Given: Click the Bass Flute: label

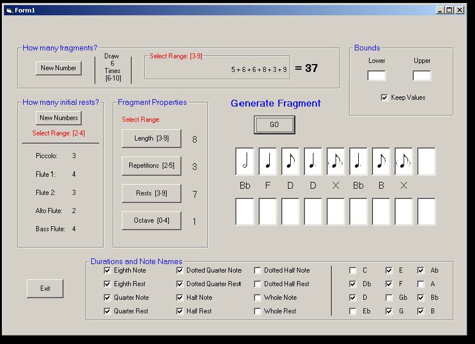Looking at the screenshot, I should 50,229.
